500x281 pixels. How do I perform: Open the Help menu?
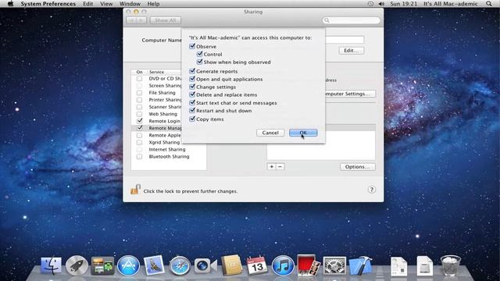click(153, 4)
